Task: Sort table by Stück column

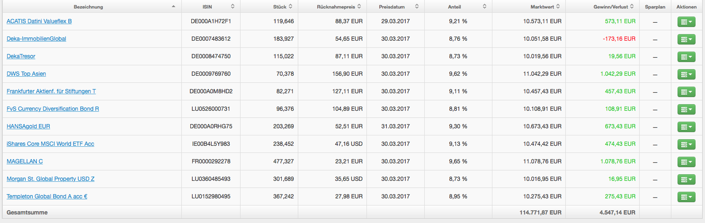Action: (283, 7)
